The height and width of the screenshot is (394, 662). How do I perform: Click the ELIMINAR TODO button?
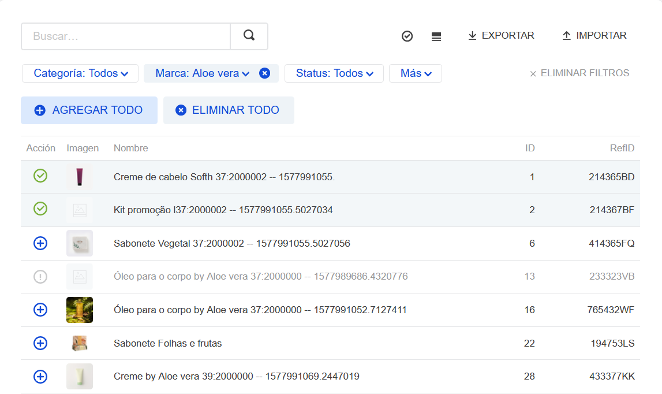pos(229,110)
